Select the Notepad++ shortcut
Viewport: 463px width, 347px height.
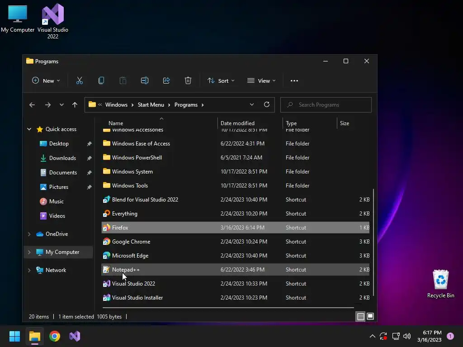(x=235, y=270)
